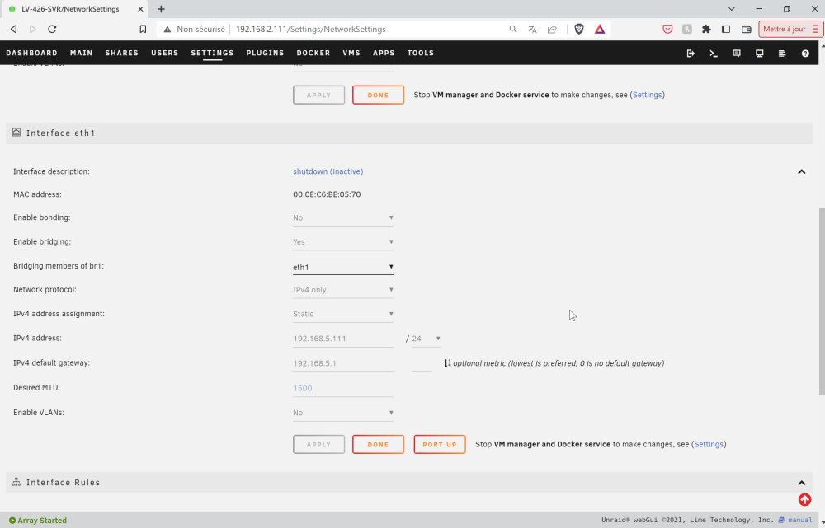
Task: Click the upper APPLY button above eth1
Action: (318, 95)
